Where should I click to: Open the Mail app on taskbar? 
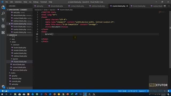[24, 94]
